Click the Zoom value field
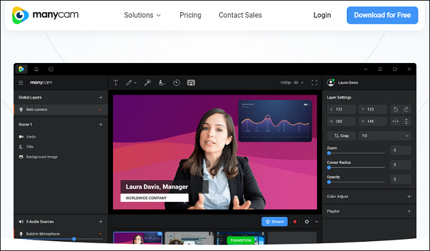Image resolution: width=430 pixels, height=251 pixels. coord(401,150)
